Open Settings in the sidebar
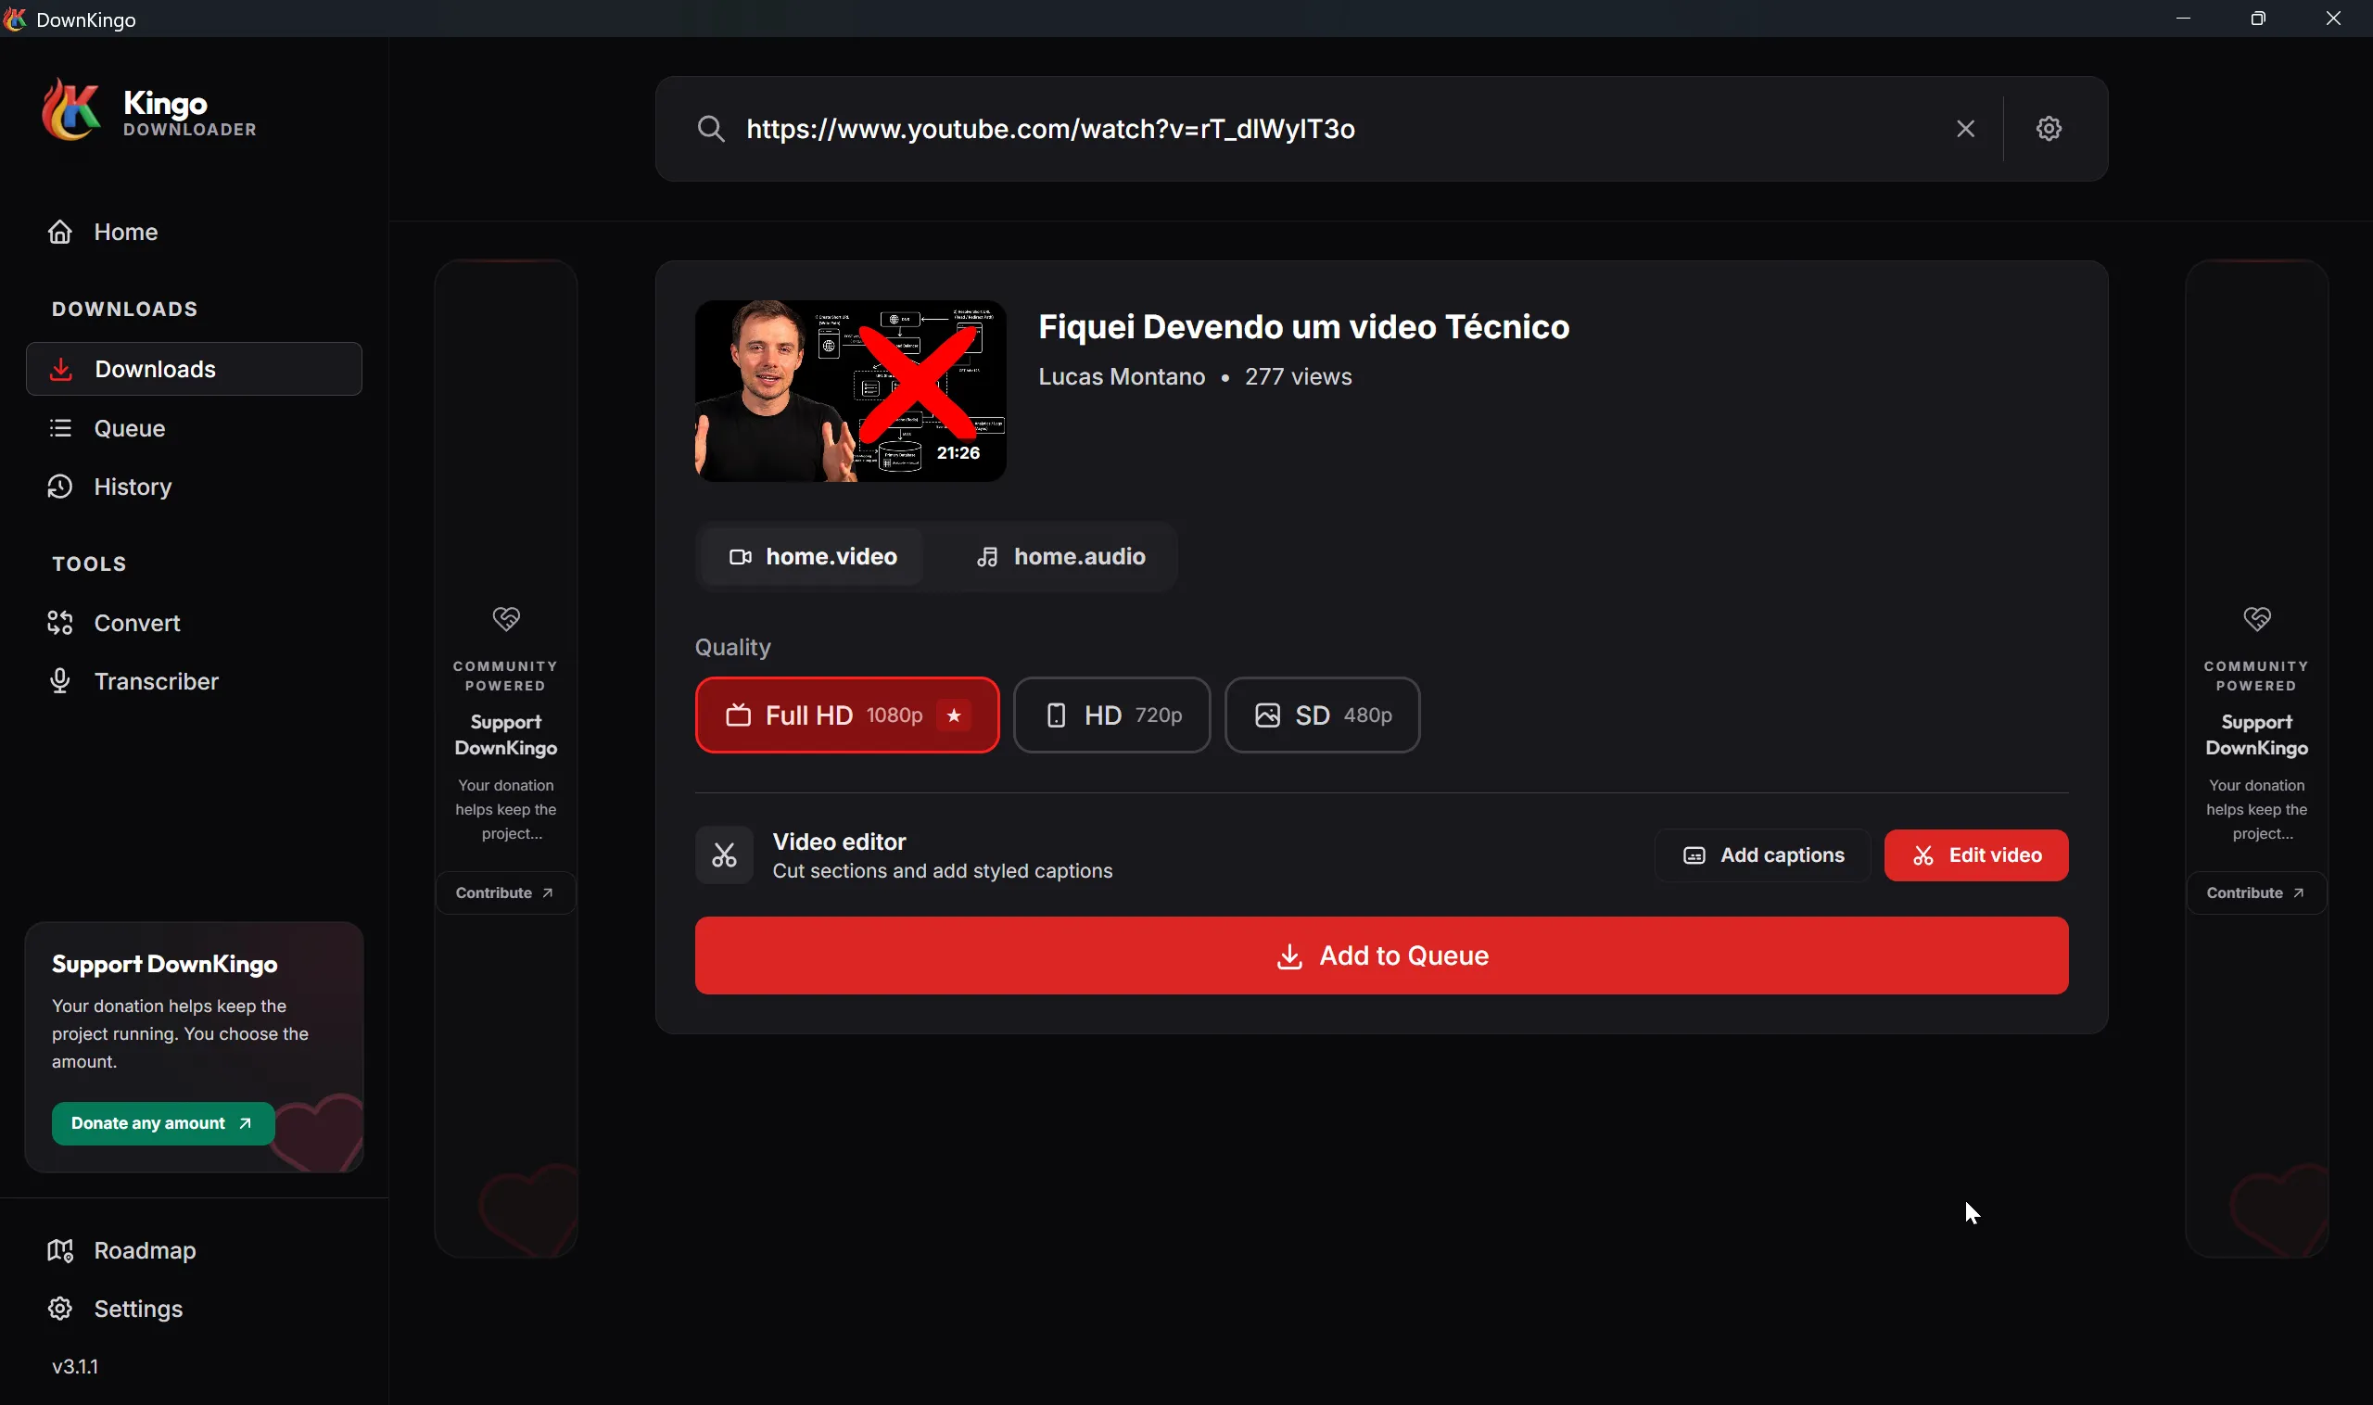The height and width of the screenshot is (1405, 2373). [193, 1309]
